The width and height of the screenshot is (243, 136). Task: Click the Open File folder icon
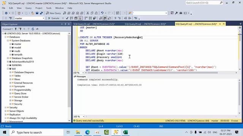coord(33,13)
